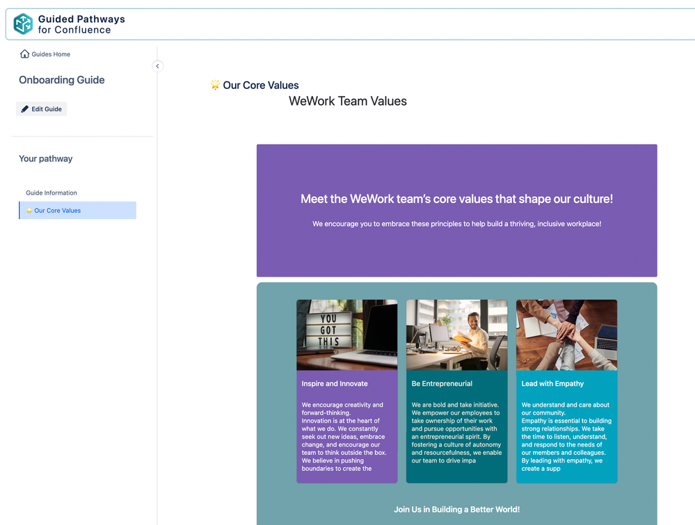Click the Be Entrepreneurial card title
The width and height of the screenshot is (695, 525).
[442, 384]
